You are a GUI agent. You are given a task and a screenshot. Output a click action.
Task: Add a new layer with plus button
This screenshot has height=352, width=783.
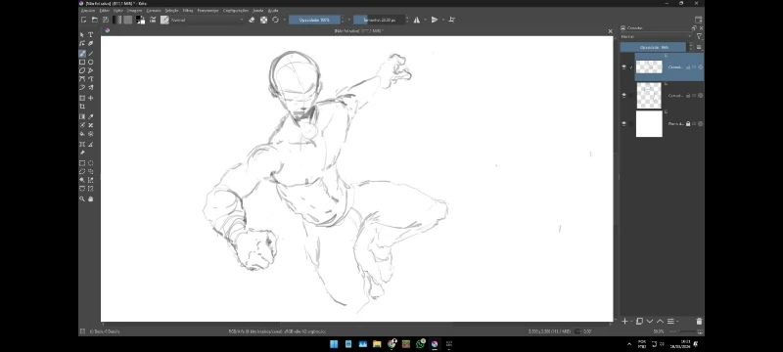[624, 322]
